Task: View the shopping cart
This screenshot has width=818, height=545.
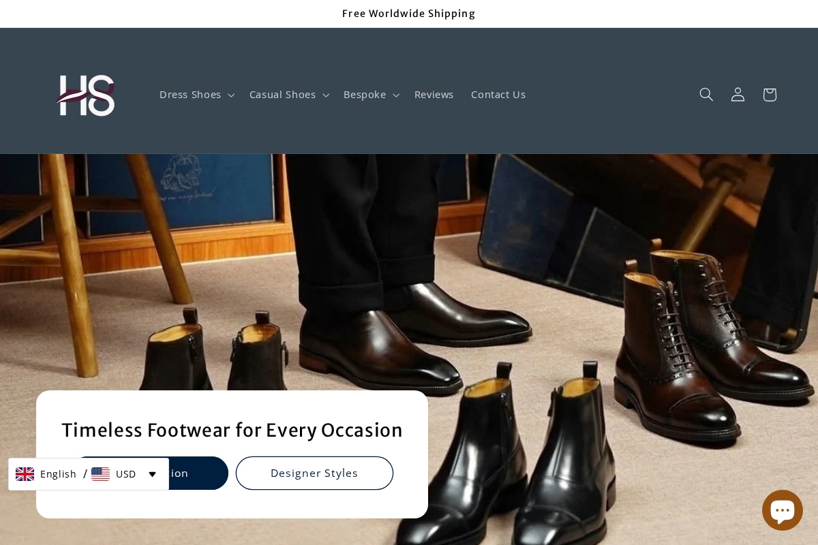Action: [770, 94]
